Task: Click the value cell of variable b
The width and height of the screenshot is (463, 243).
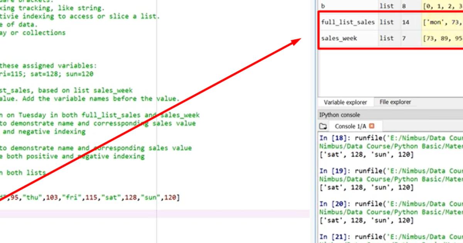Action: (444, 5)
